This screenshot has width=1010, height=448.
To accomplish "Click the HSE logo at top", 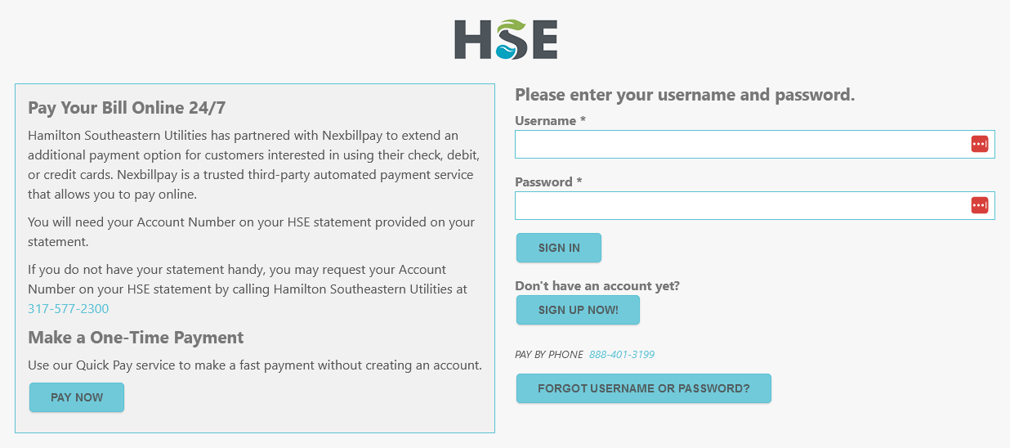I will 506,39.
